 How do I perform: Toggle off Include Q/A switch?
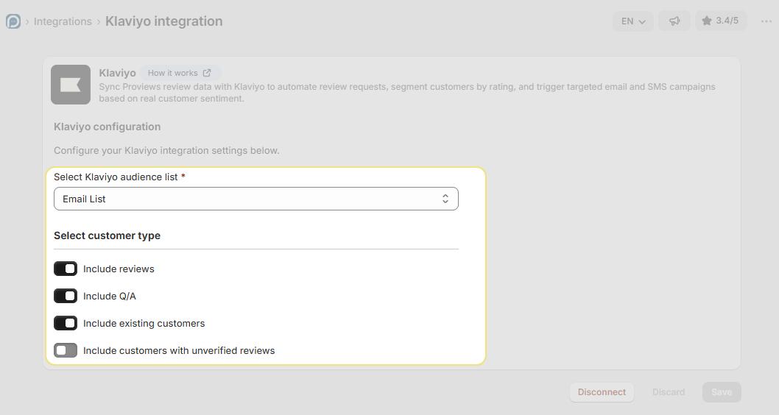coord(66,296)
